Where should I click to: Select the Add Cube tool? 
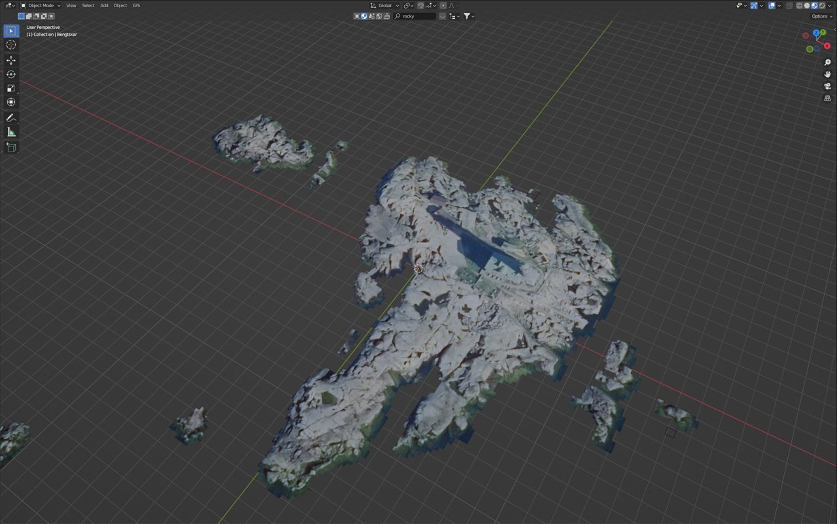11,148
